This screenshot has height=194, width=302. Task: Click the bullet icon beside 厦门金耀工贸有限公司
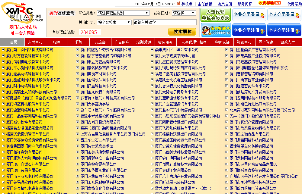coord(152,170)
